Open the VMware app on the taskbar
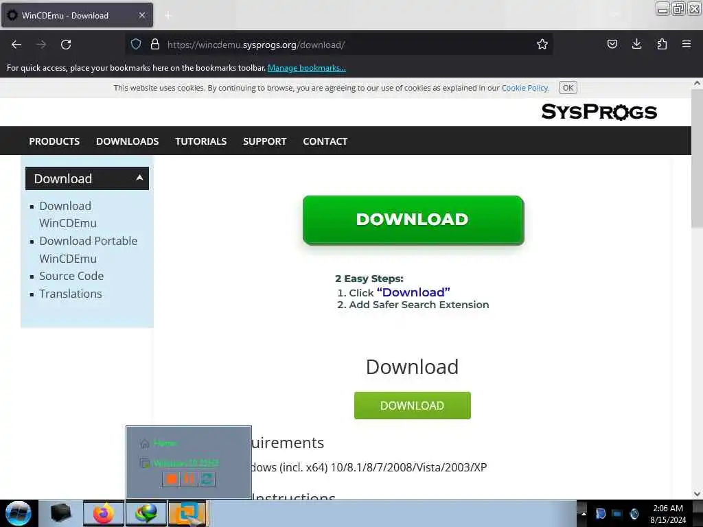This screenshot has height=527, width=703. (x=188, y=513)
